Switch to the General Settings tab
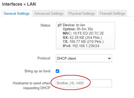Image resolution: width=134 pixels, height=98 pixels. [x=17, y=13]
